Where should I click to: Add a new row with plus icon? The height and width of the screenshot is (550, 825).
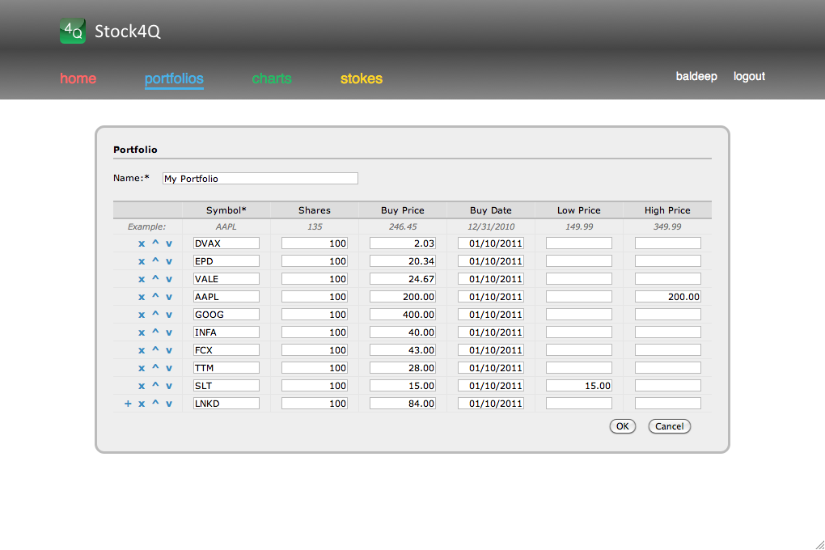(x=128, y=404)
